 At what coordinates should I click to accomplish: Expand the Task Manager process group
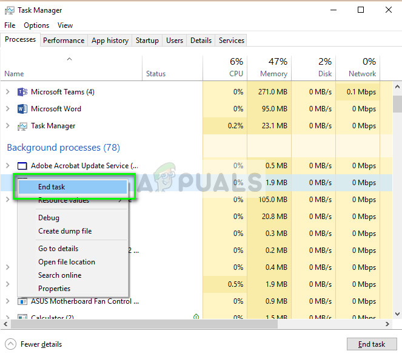click(8, 126)
